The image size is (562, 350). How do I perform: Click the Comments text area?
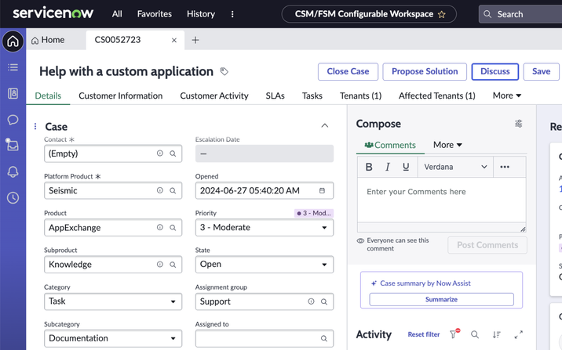(442, 200)
